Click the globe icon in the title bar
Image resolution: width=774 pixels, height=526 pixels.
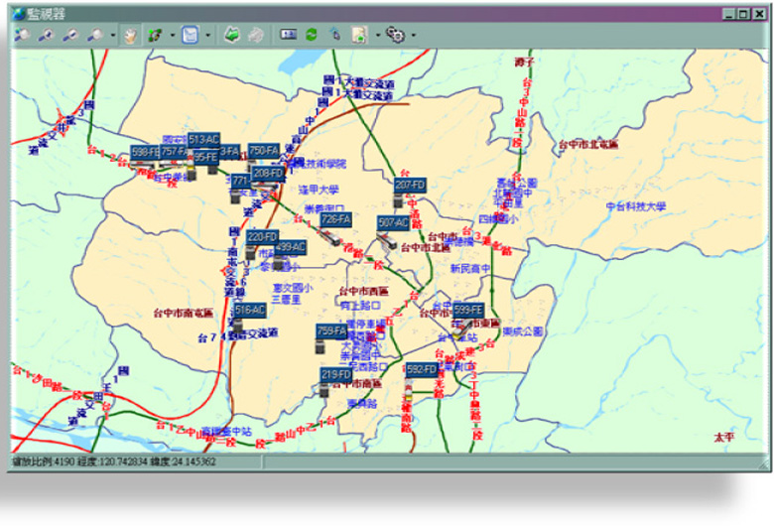19,13
